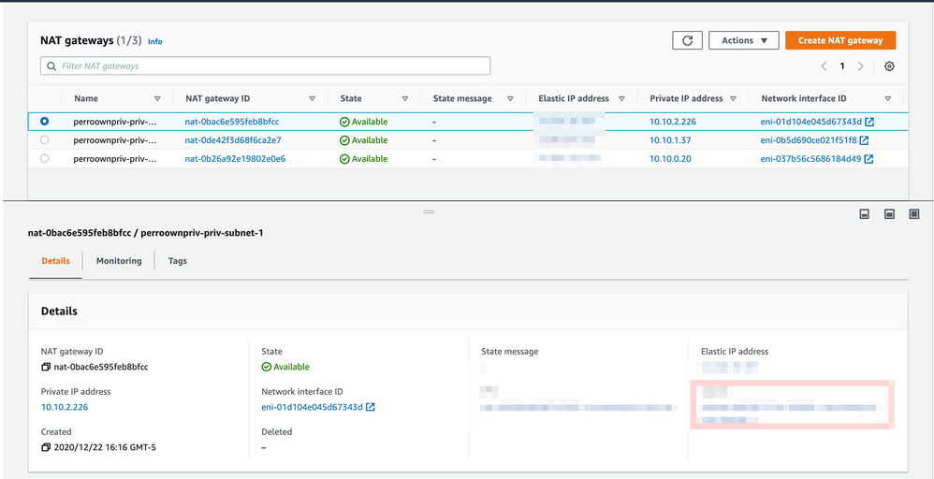Open table preferences gear icon
Screen dimensions: 934x479
[x=889, y=66]
